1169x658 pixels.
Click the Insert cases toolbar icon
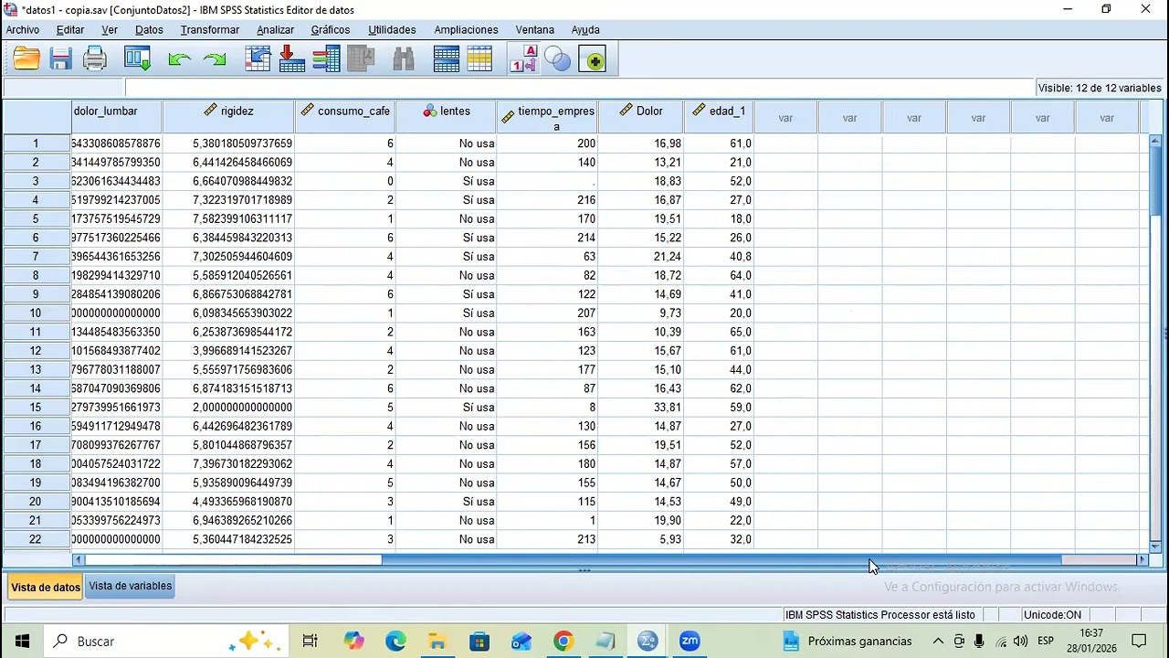[447, 59]
